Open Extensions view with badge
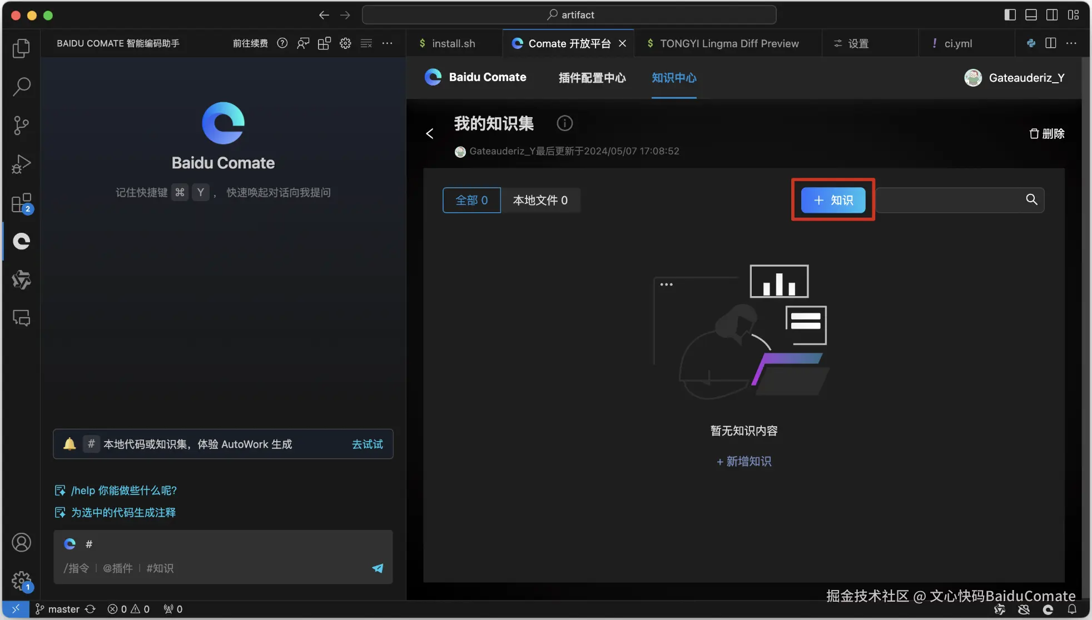Viewport: 1092px width, 620px height. coord(21,203)
